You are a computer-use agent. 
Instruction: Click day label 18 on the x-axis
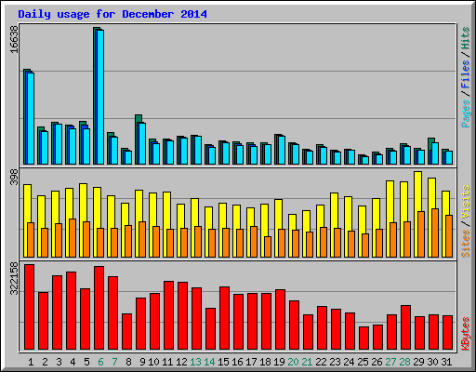265,362
